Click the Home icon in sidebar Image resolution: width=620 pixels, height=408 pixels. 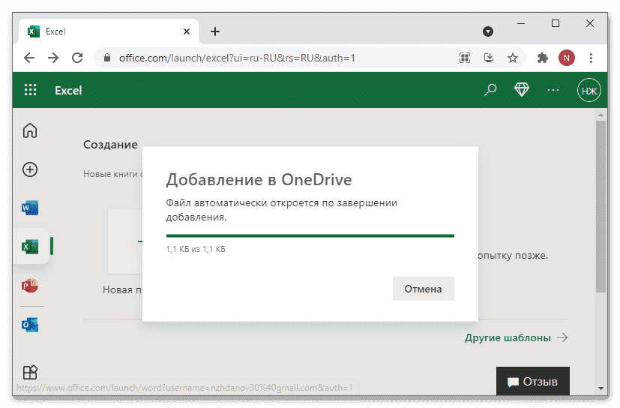pos(30,130)
